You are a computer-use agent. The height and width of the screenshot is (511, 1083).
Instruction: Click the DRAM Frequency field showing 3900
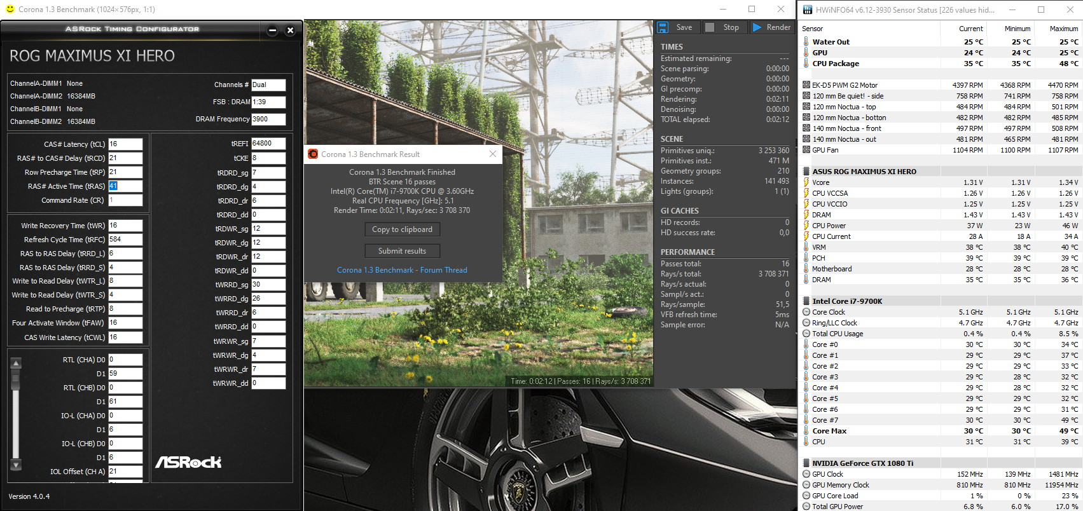click(x=268, y=119)
